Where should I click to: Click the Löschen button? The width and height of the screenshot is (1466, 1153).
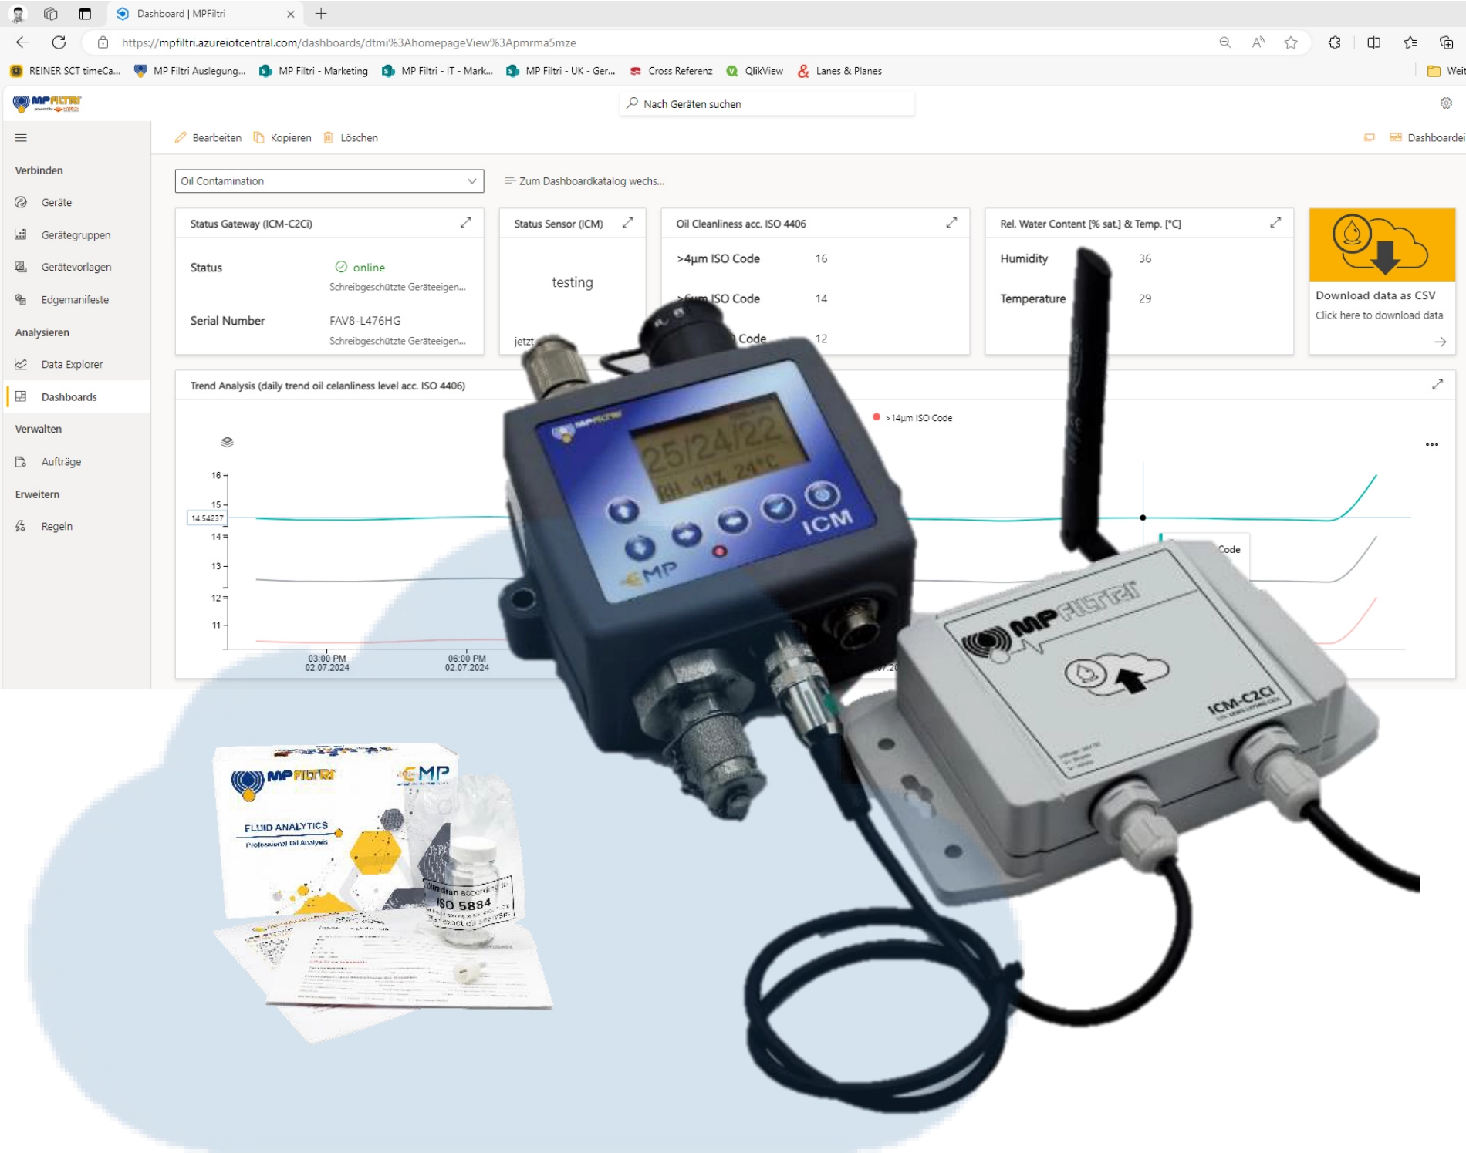coord(351,138)
